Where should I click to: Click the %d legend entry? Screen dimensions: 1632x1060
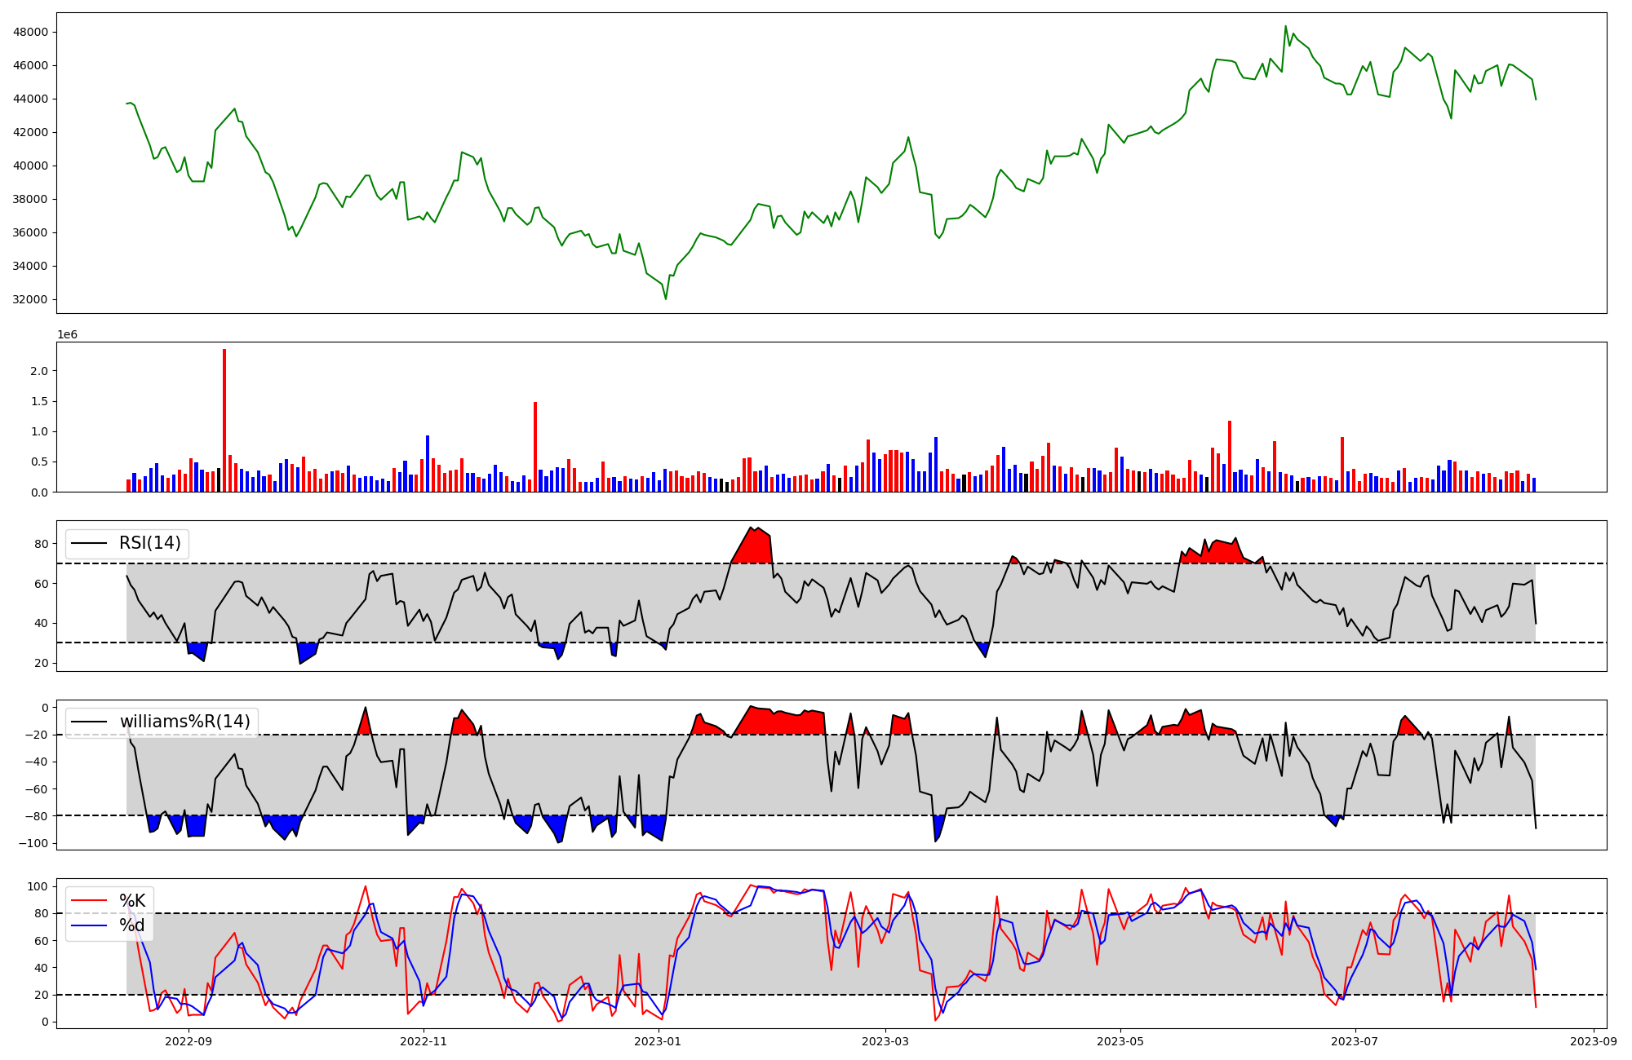pyautogui.click(x=132, y=925)
